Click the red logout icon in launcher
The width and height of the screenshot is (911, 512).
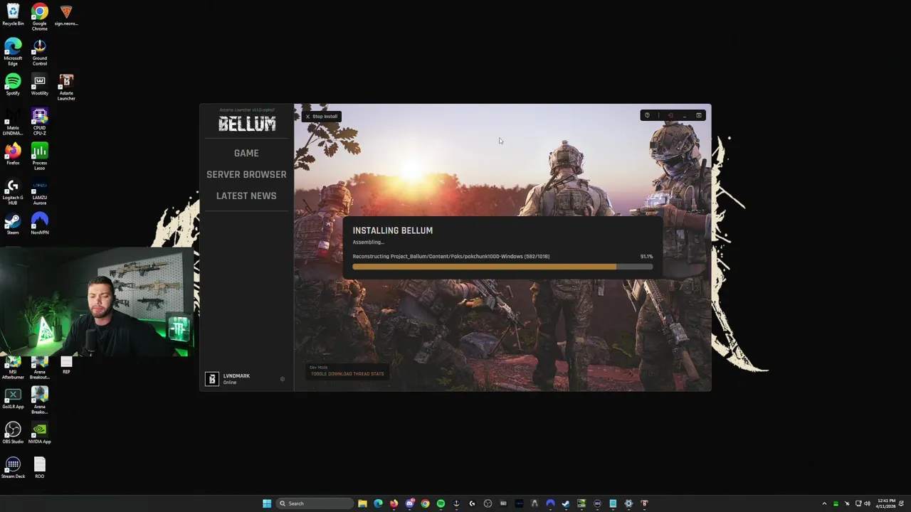pos(670,115)
